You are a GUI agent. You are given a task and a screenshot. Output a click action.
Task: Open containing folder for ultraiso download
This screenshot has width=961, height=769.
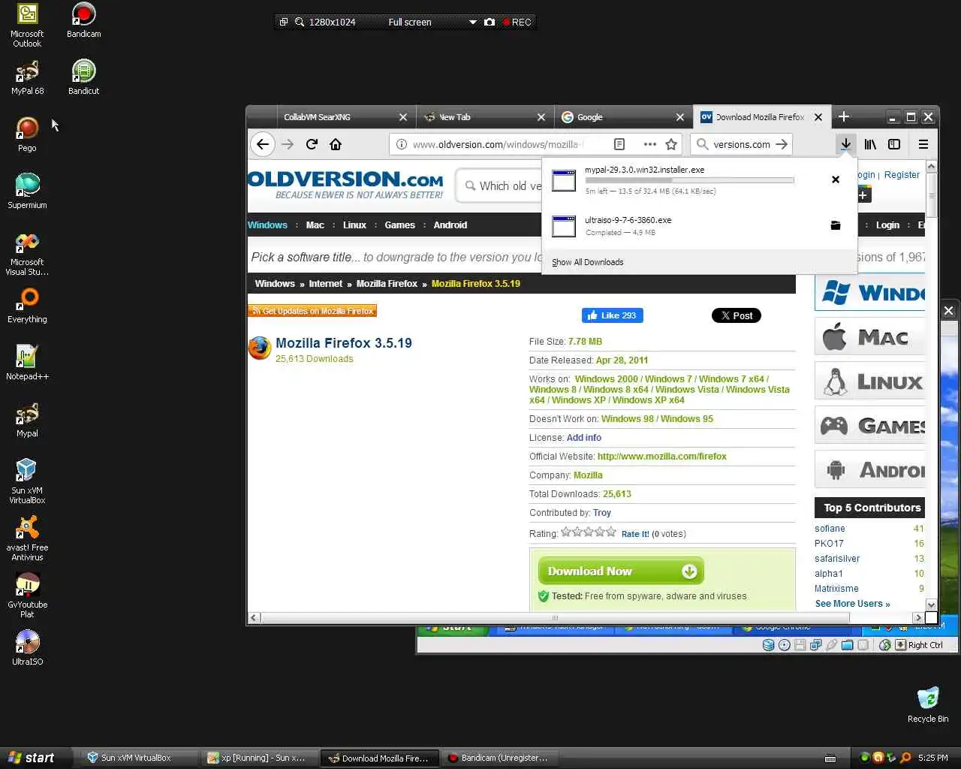(x=836, y=225)
